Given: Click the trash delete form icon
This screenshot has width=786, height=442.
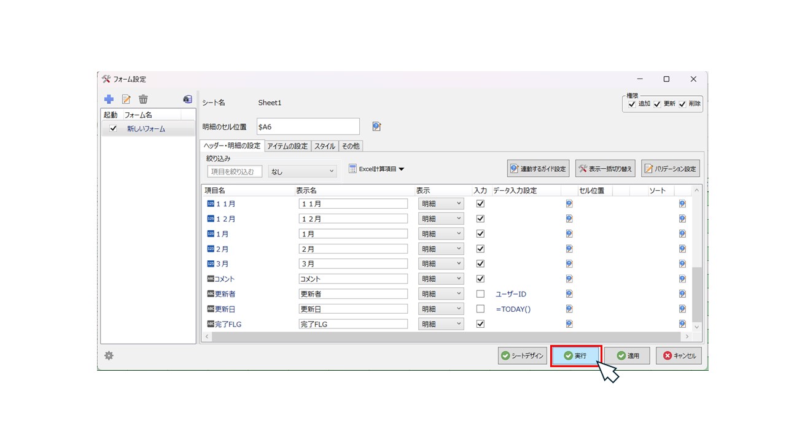Looking at the screenshot, I should (143, 99).
